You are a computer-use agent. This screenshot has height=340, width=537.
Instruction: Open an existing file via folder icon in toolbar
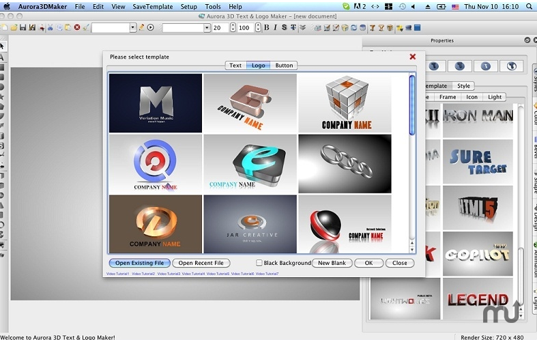pos(14,28)
